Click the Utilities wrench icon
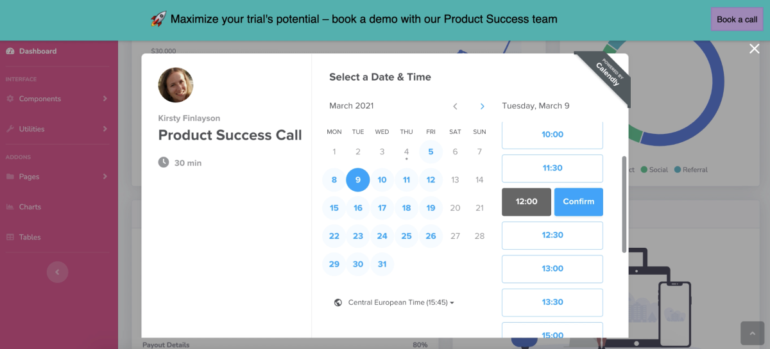 (x=10, y=129)
